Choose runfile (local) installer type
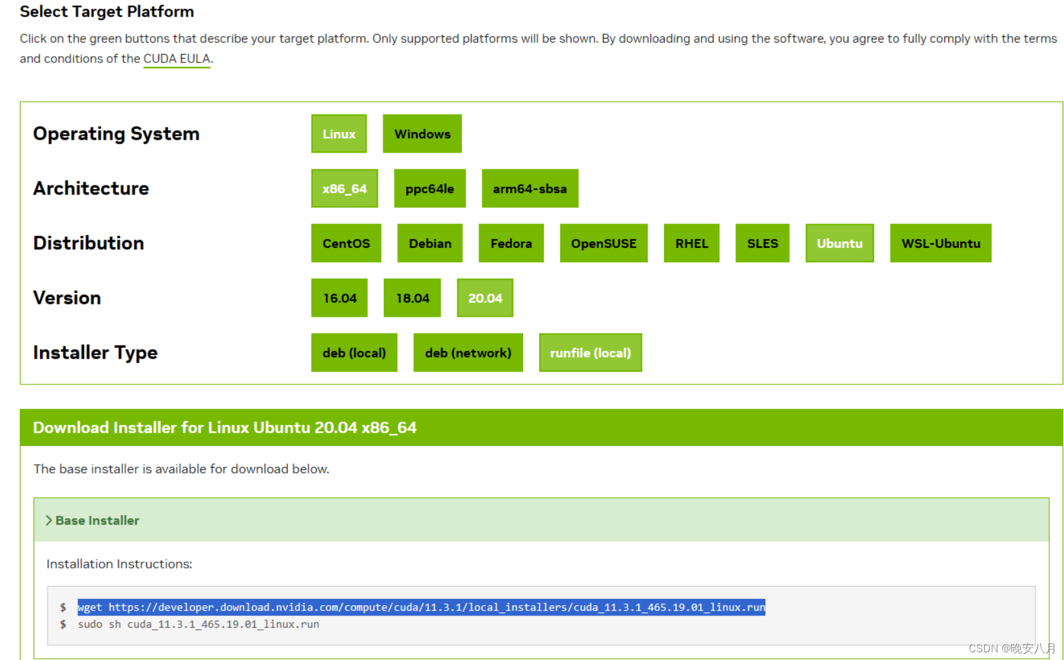Viewport: 1064px width, 660px height. pyautogui.click(x=590, y=353)
